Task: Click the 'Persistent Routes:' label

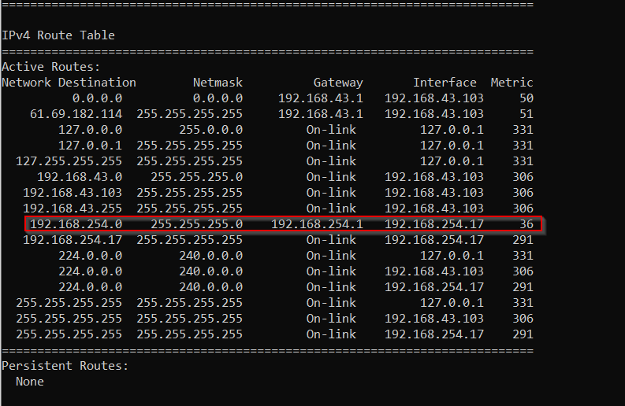Action: (x=65, y=365)
